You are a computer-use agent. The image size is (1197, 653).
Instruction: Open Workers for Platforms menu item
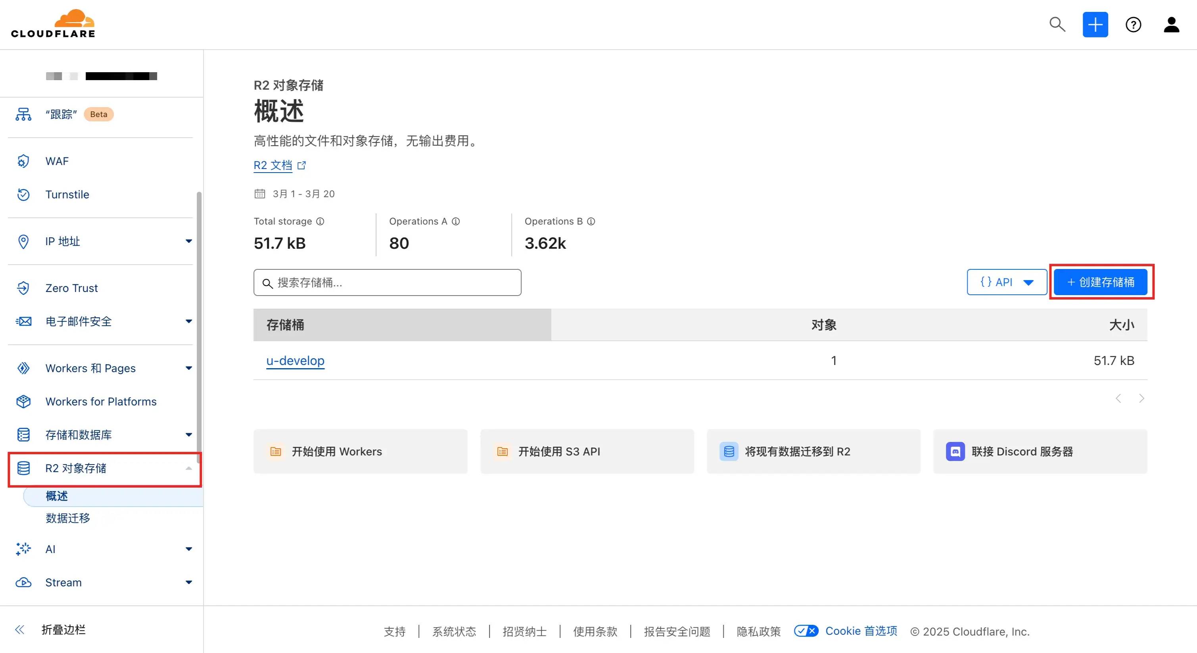[x=100, y=401]
